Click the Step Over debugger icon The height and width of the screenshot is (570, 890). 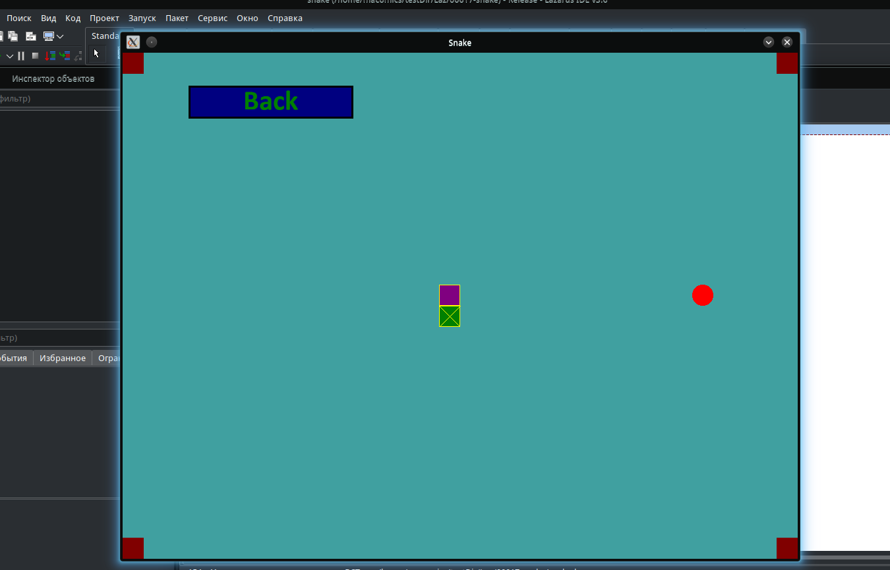tap(65, 56)
